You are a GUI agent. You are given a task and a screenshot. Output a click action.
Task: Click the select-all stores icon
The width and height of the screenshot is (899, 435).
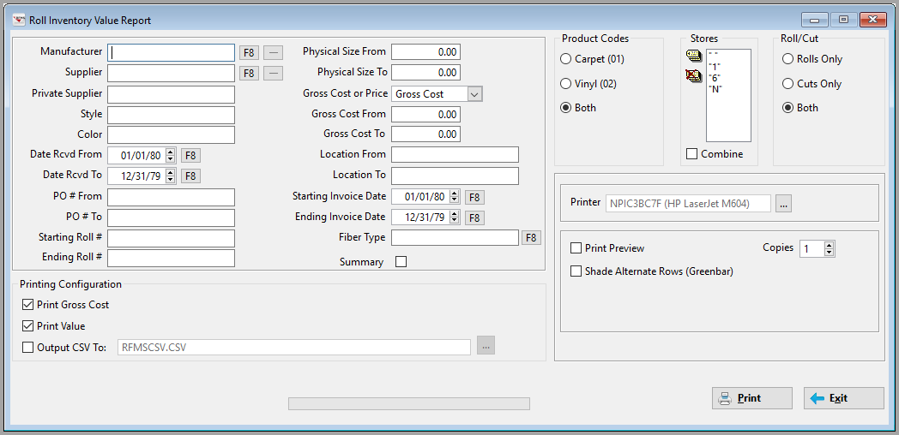(x=693, y=56)
